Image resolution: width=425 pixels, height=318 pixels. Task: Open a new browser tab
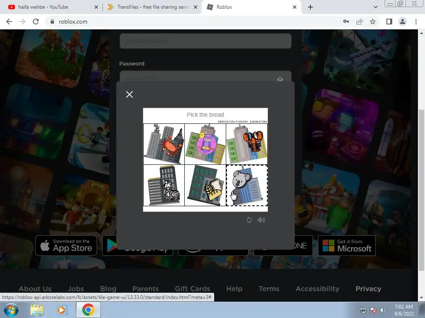(310, 7)
